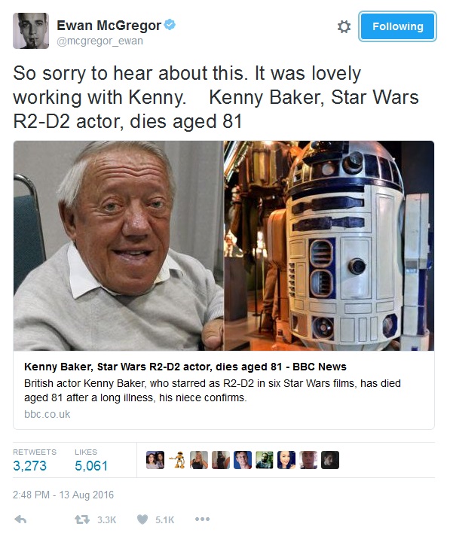Open the Kenny Baker photo
This screenshot has width=450, height=536.
[118, 245]
